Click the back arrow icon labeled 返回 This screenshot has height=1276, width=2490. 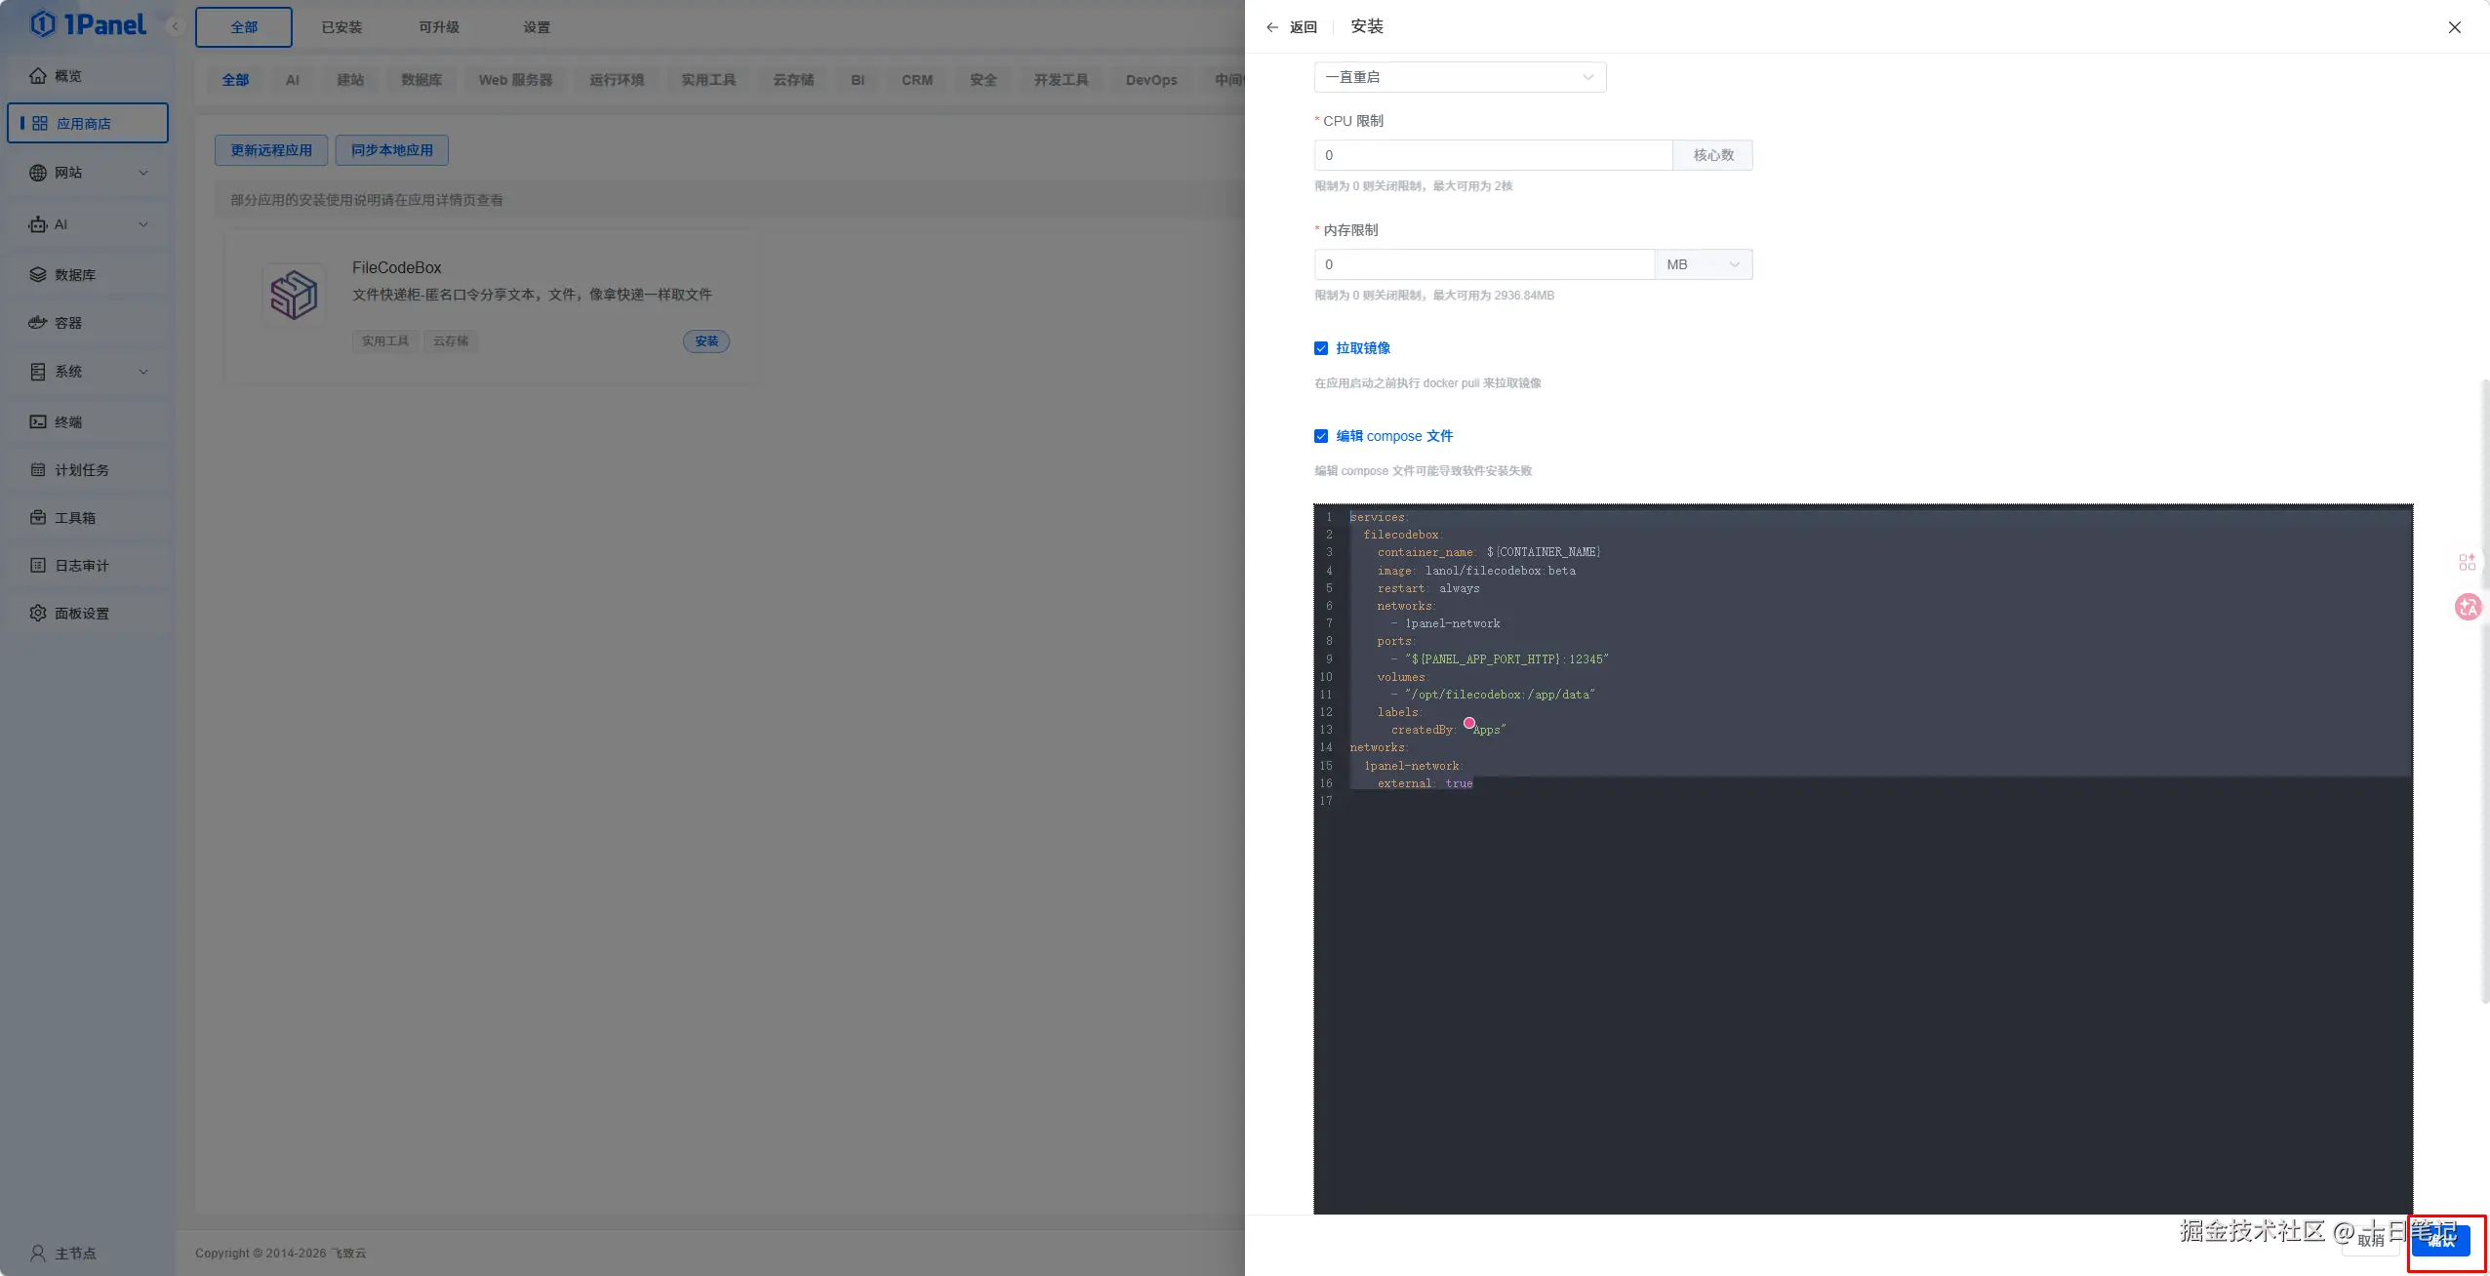tap(1272, 27)
